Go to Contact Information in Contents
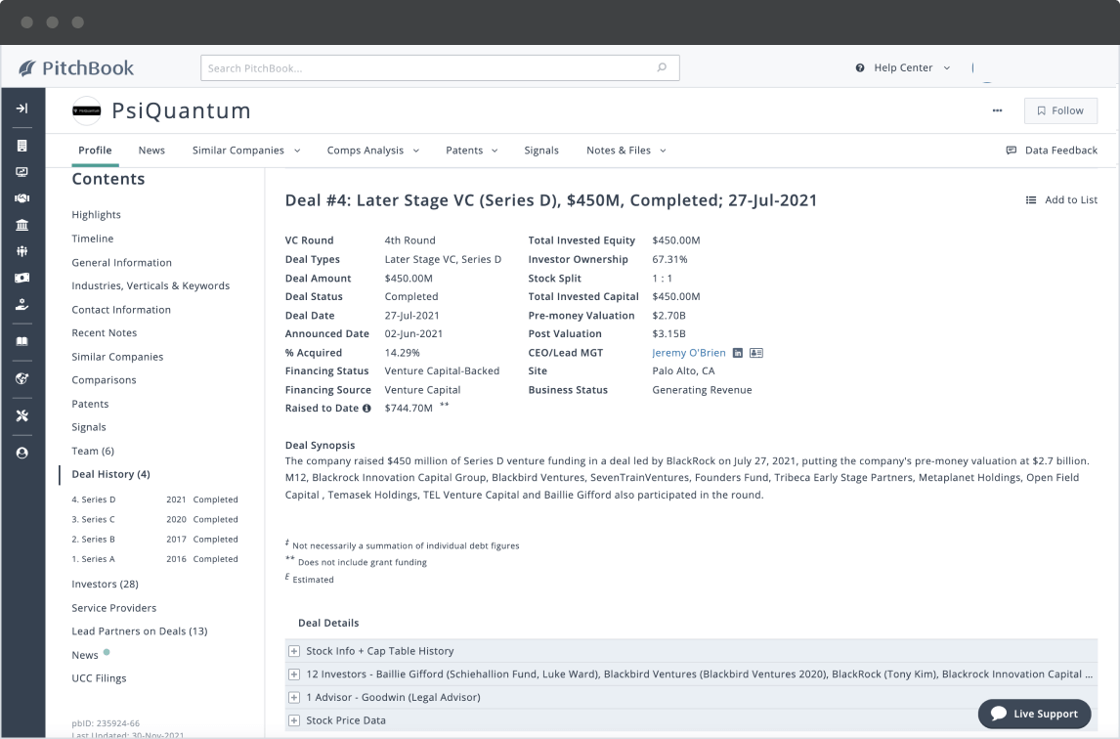 pyautogui.click(x=121, y=310)
